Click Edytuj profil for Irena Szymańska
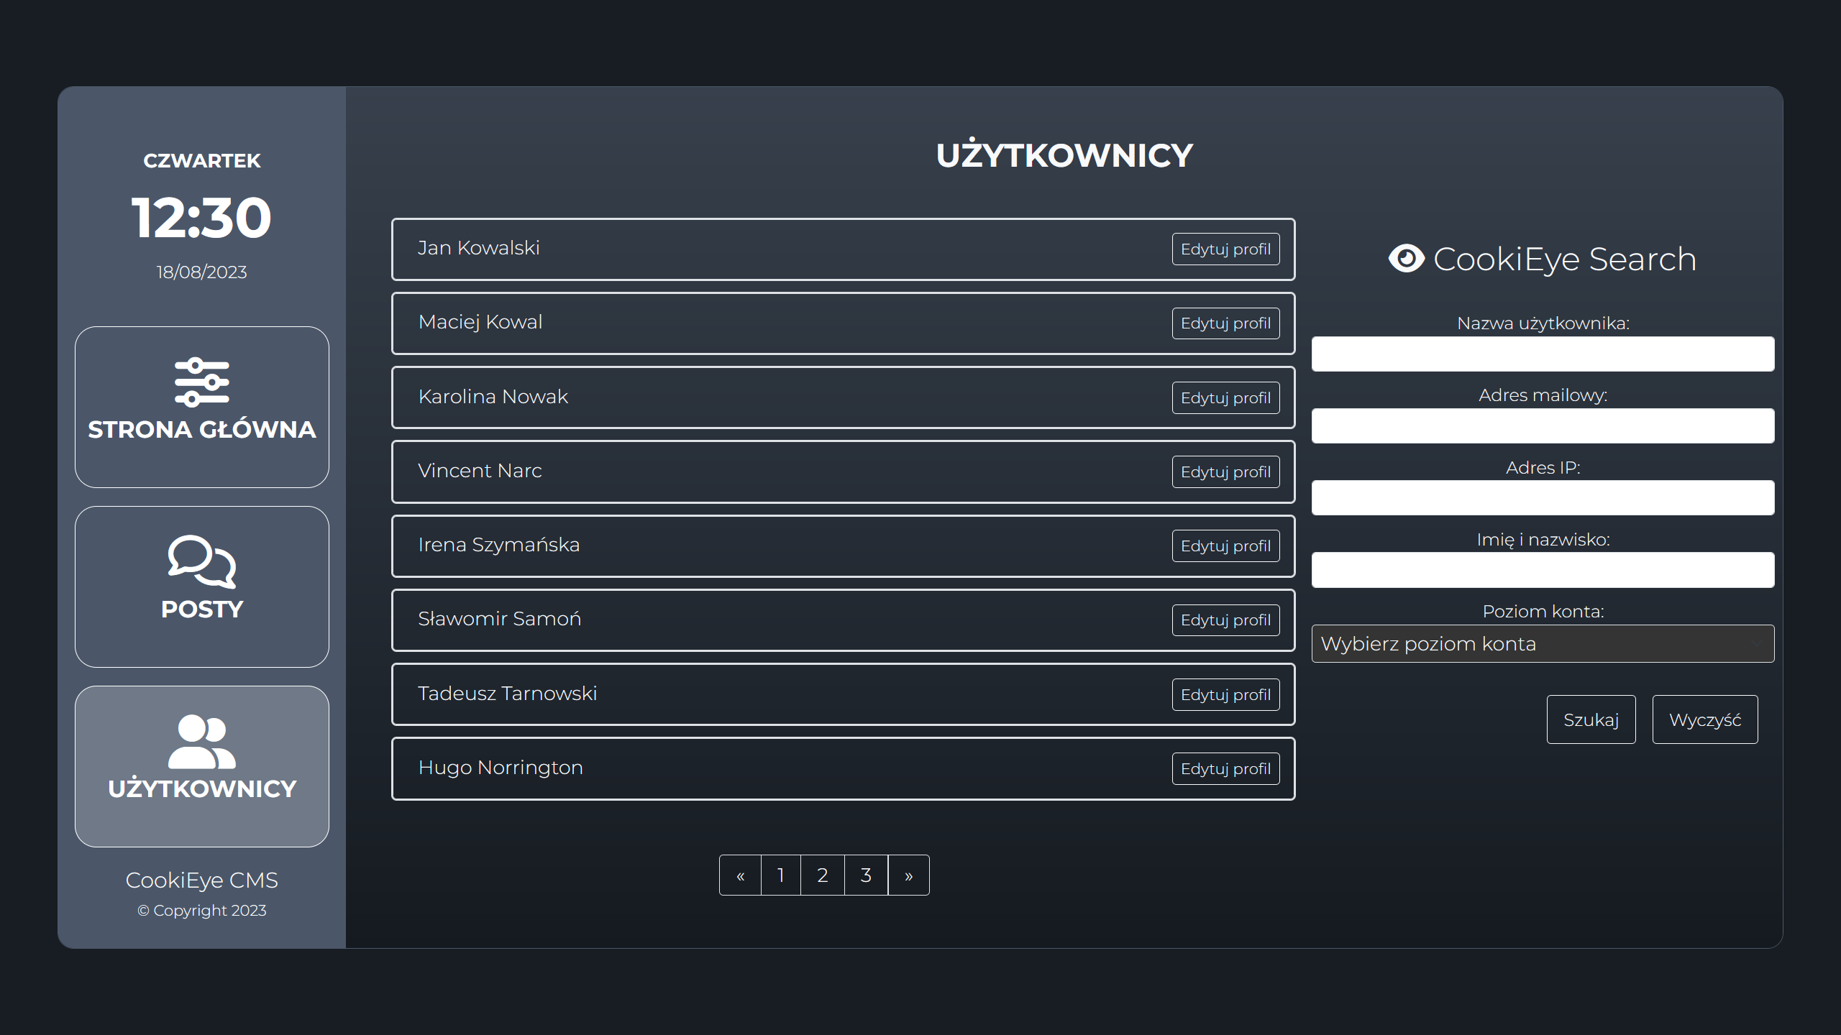 (x=1225, y=546)
